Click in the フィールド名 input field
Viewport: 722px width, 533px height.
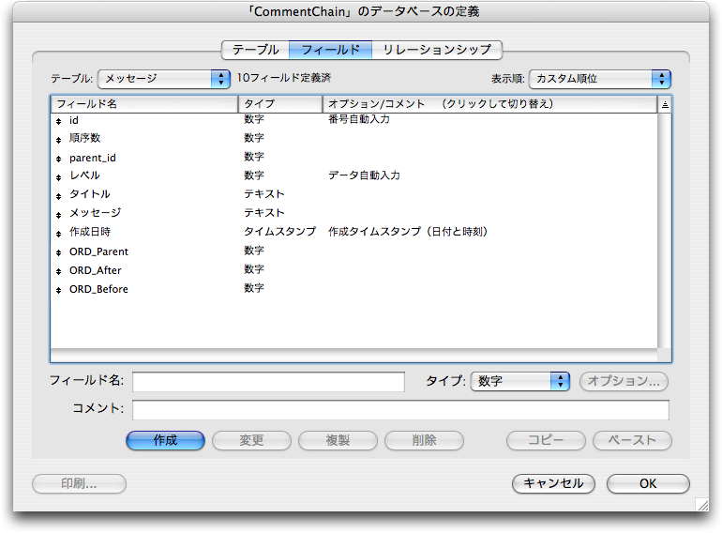tap(268, 381)
